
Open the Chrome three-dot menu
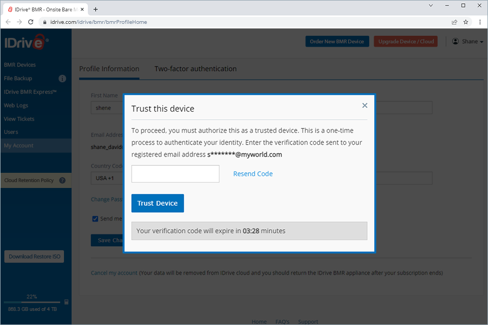pyautogui.click(x=480, y=22)
